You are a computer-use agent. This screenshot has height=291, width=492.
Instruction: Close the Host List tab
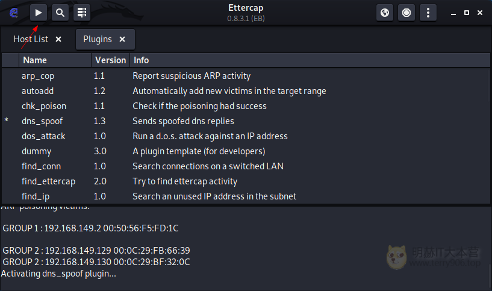(x=58, y=39)
